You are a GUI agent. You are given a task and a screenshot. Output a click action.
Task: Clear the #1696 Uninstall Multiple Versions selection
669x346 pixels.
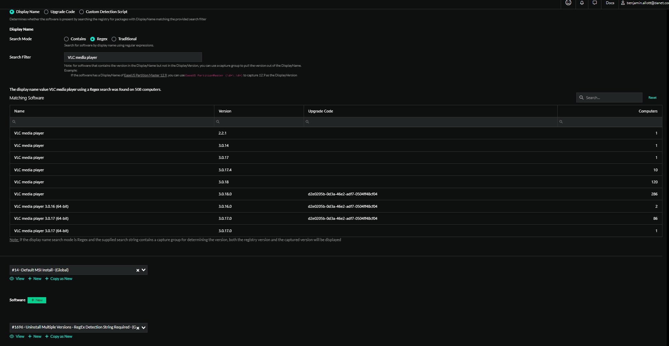pos(138,328)
